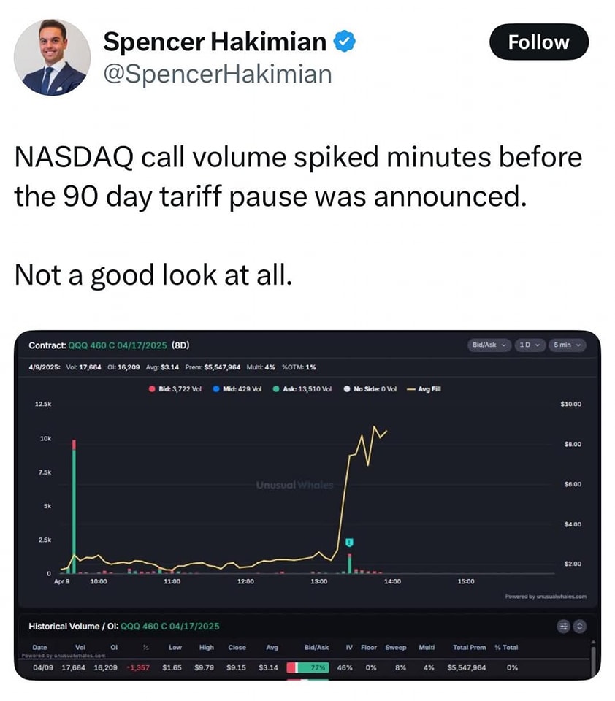Sort the table by the Vol column header
Viewport: 615px width, 701px height.
pos(80,648)
